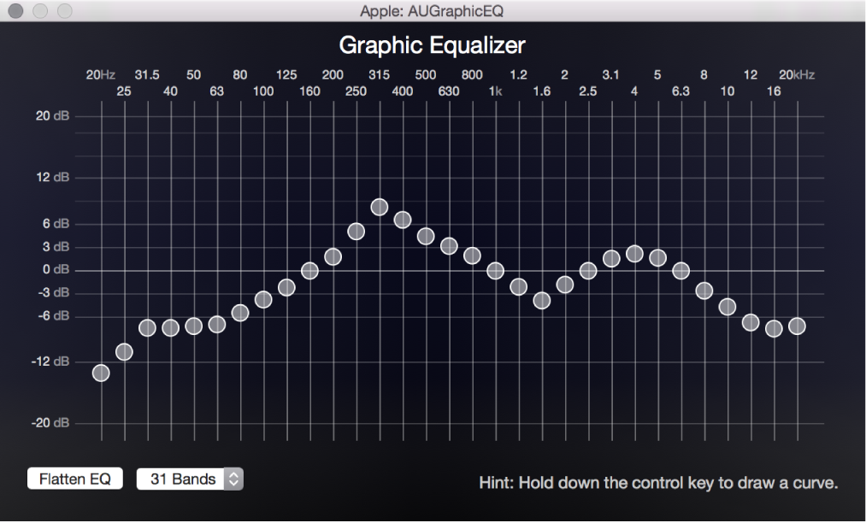Select the 20kHz band slider knob

(797, 326)
